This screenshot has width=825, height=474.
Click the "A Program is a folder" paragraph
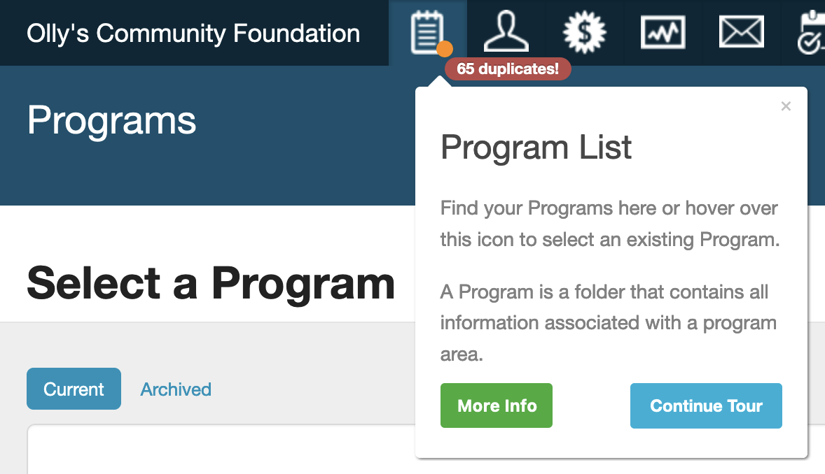click(x=608, y=322)
